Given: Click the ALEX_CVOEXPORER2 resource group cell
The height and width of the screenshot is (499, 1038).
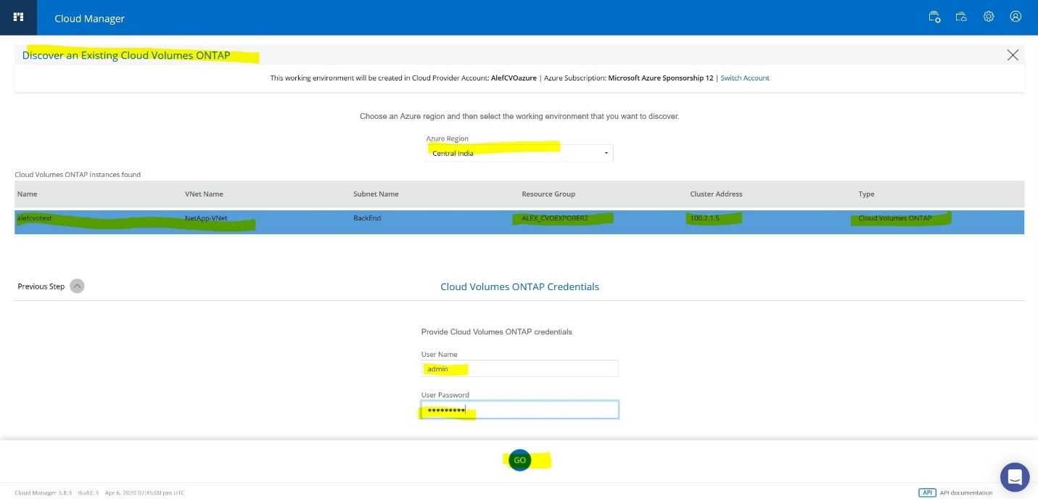Looking at the screenshot, I should [555, 218].
